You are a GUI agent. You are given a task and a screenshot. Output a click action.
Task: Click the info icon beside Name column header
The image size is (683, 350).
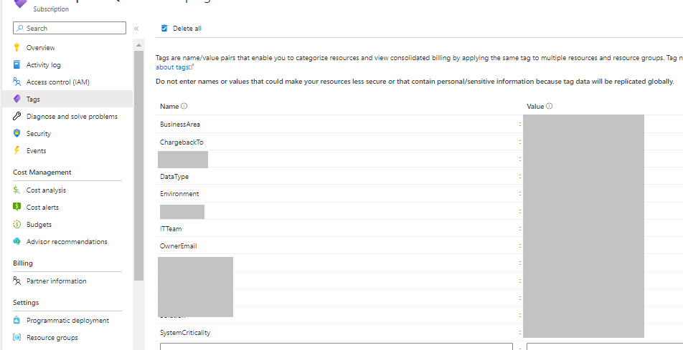tap(184, 107)
